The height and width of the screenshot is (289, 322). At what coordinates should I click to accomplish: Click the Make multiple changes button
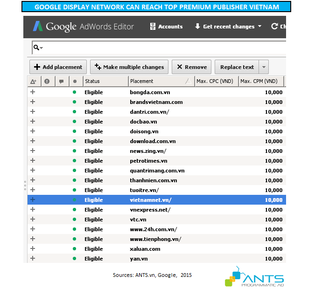click(129, 67)
